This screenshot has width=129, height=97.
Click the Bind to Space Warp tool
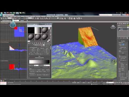[6, 18]
